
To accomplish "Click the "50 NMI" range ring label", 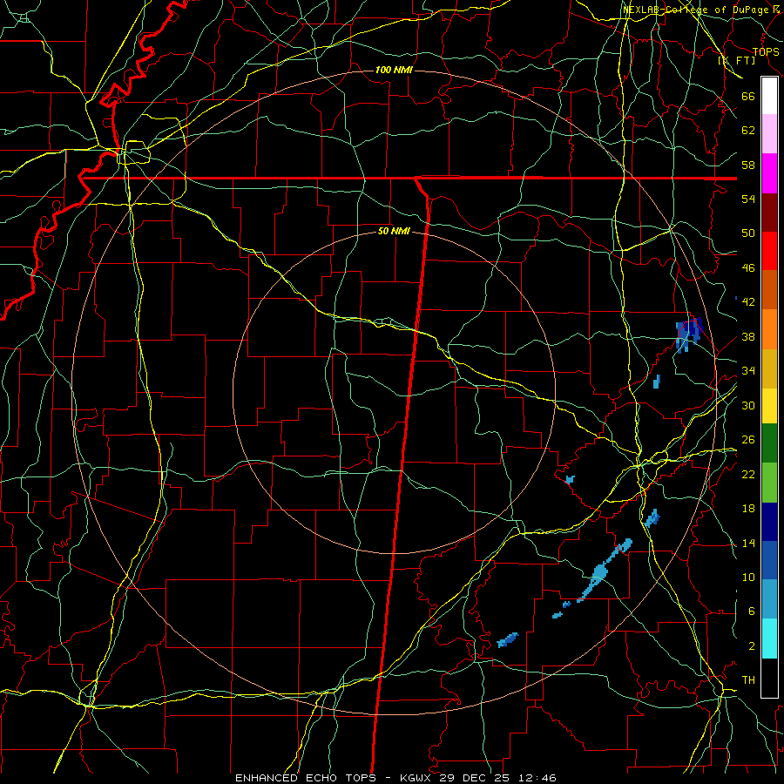I will [x=394, y=231].
